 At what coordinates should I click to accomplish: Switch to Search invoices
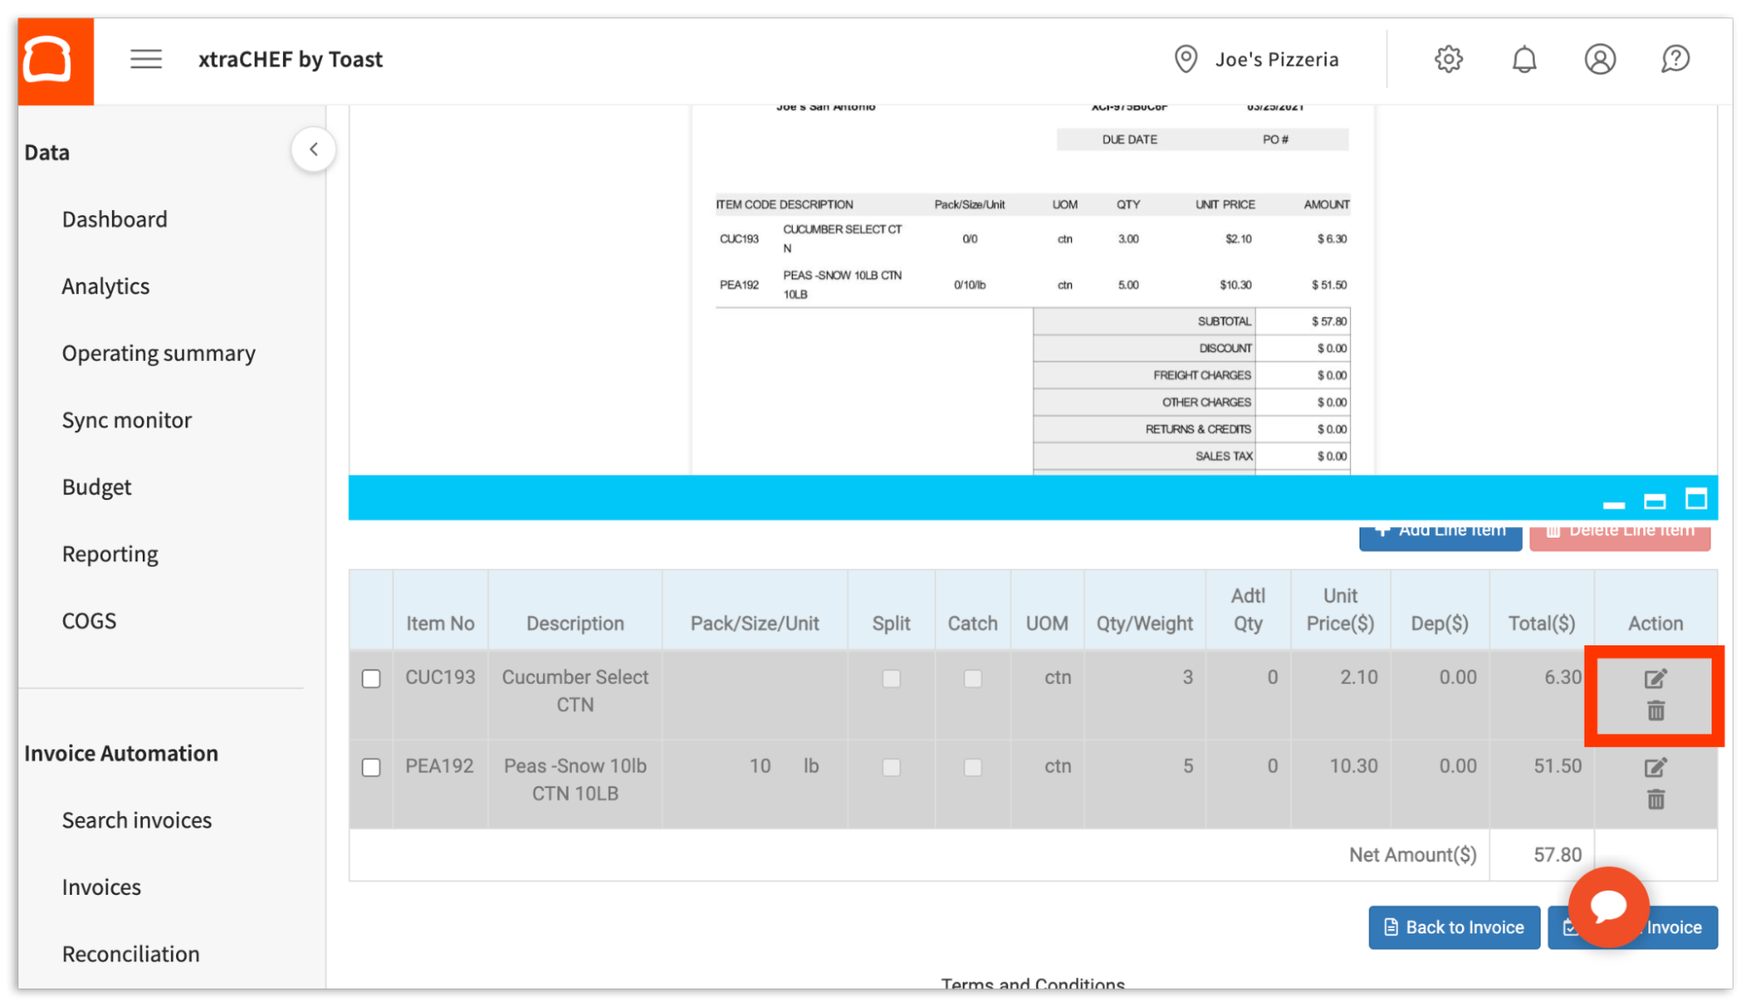[137, 820]
